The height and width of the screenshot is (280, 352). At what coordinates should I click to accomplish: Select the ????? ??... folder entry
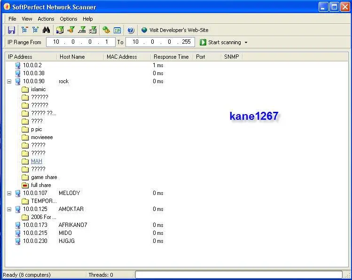(44, 113)
